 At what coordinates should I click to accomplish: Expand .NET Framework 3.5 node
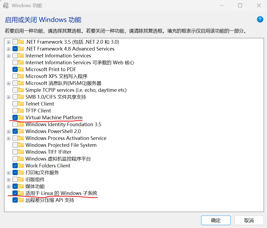[8, 42]
